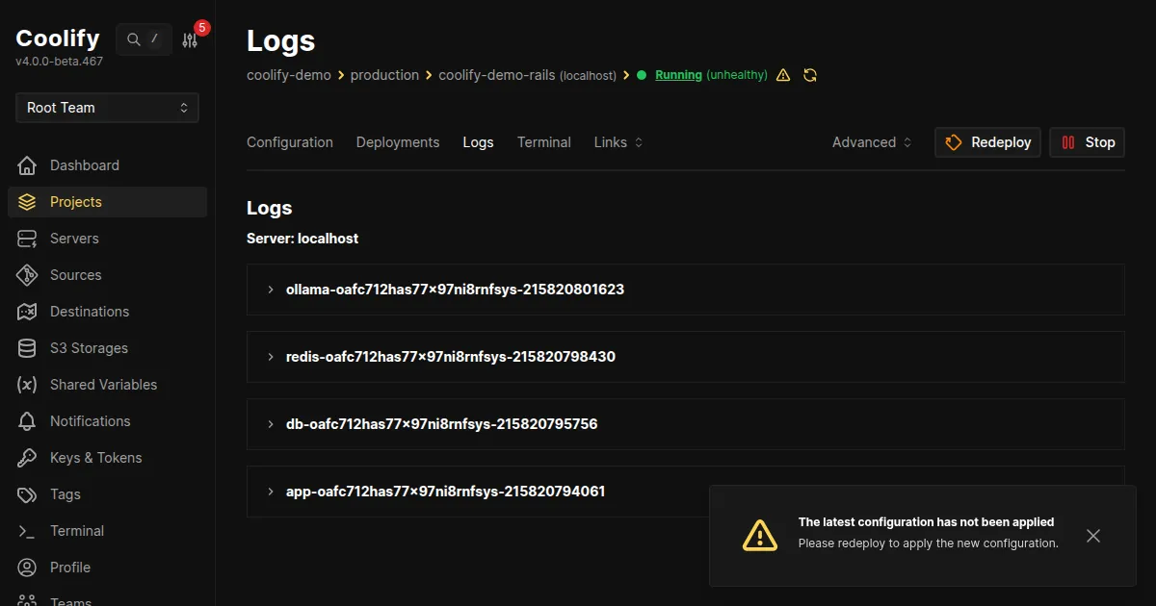Click the Redeploy button
This screenshot has width=1156, height=606.
(986, 141)
